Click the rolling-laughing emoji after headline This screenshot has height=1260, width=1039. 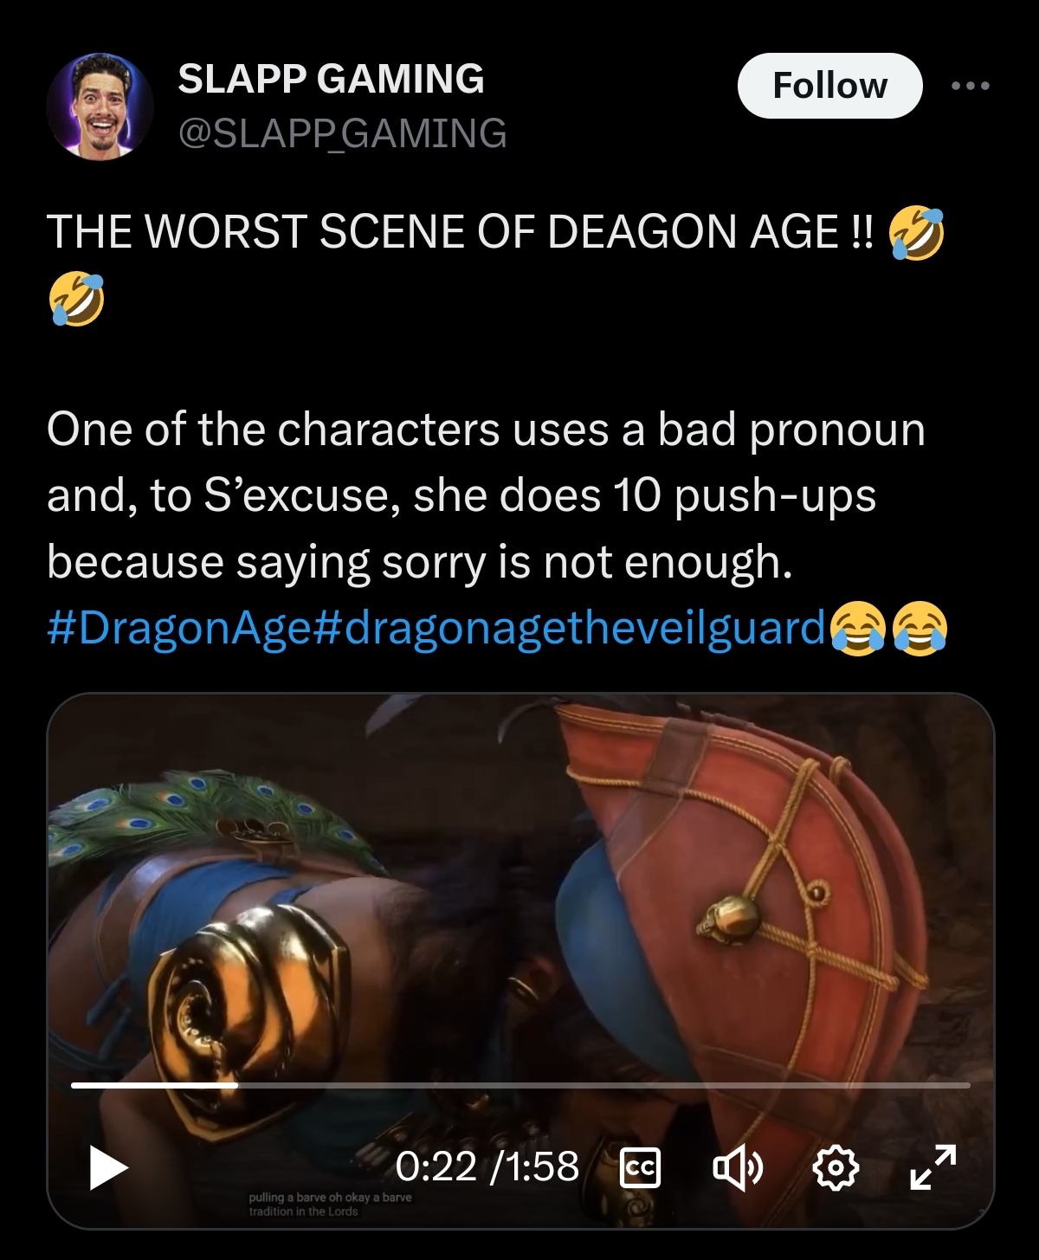[917, 232]
